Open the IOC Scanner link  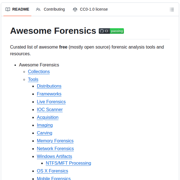pyautogui.click(x=50, y=110)
